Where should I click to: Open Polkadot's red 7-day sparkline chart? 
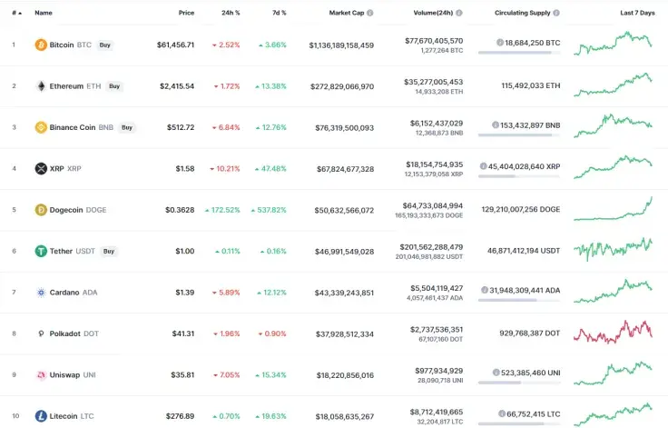(613, 332)
